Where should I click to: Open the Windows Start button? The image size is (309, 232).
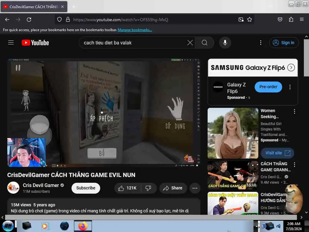tap(8, 226)
